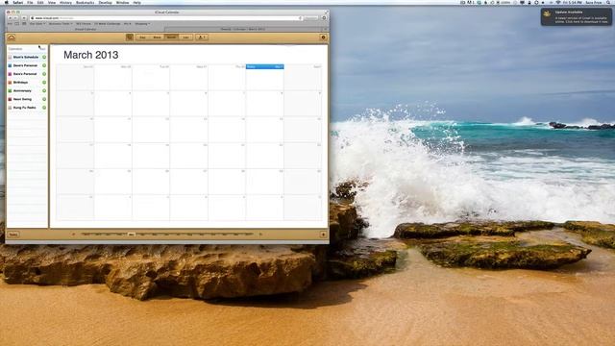The height and width of the screenshot is (346, 615).
Task: Switch to List view
Action: [185, 37]
